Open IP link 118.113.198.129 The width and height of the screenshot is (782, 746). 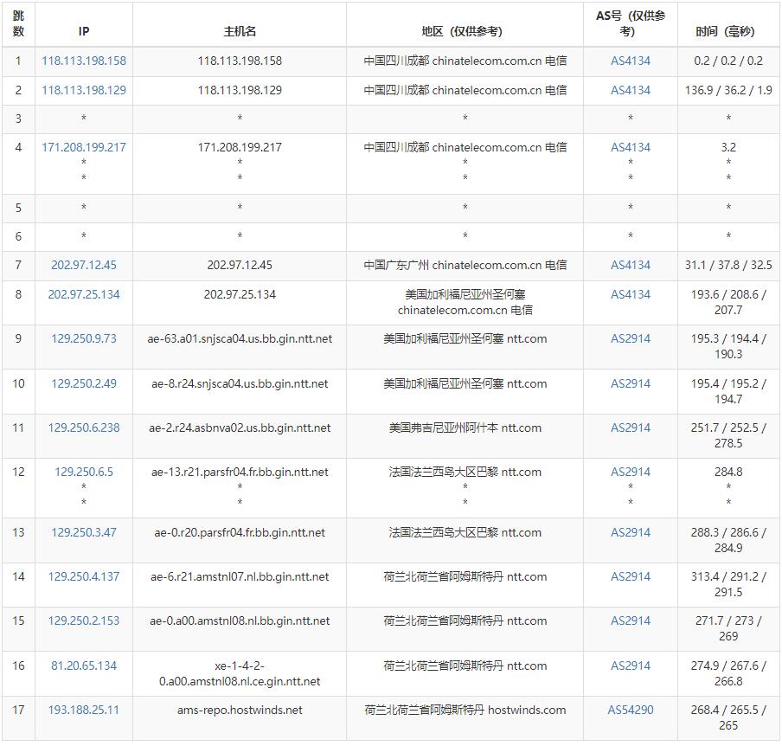84,90
